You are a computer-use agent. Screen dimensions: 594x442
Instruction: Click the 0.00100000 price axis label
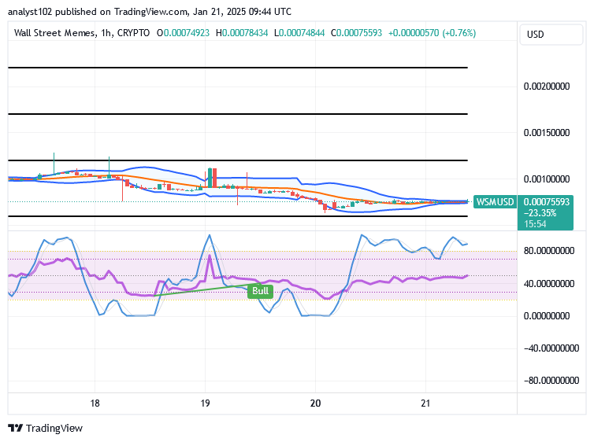click(547, 179)
